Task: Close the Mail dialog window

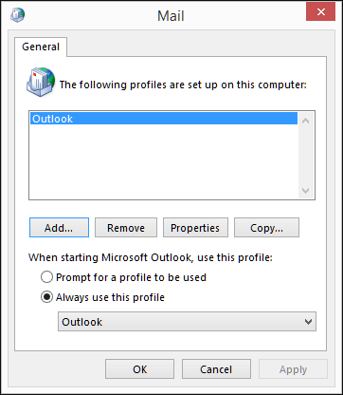Action: coord(320,12)
